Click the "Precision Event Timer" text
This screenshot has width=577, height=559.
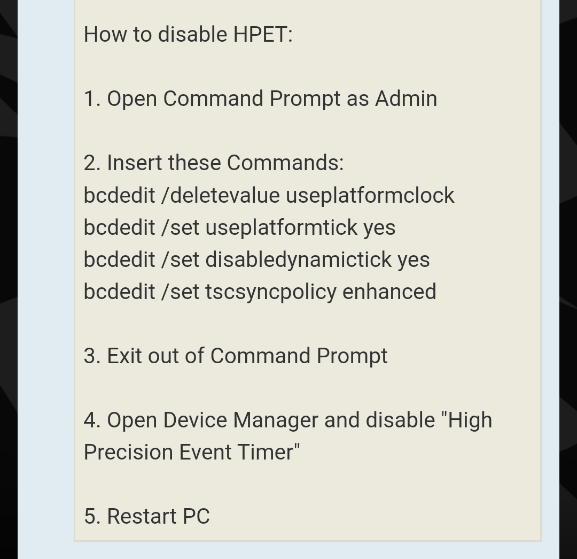[x=190, y=452]
